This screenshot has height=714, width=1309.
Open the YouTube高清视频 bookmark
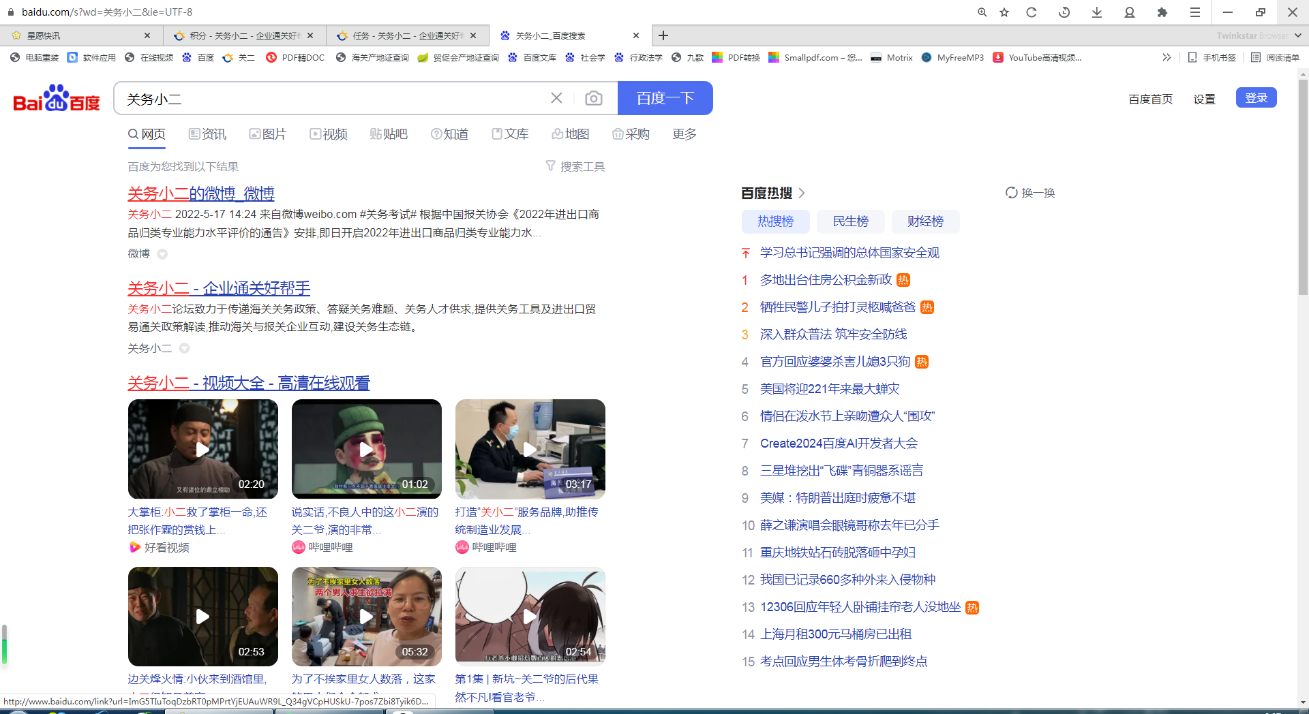click(1038, 57)
